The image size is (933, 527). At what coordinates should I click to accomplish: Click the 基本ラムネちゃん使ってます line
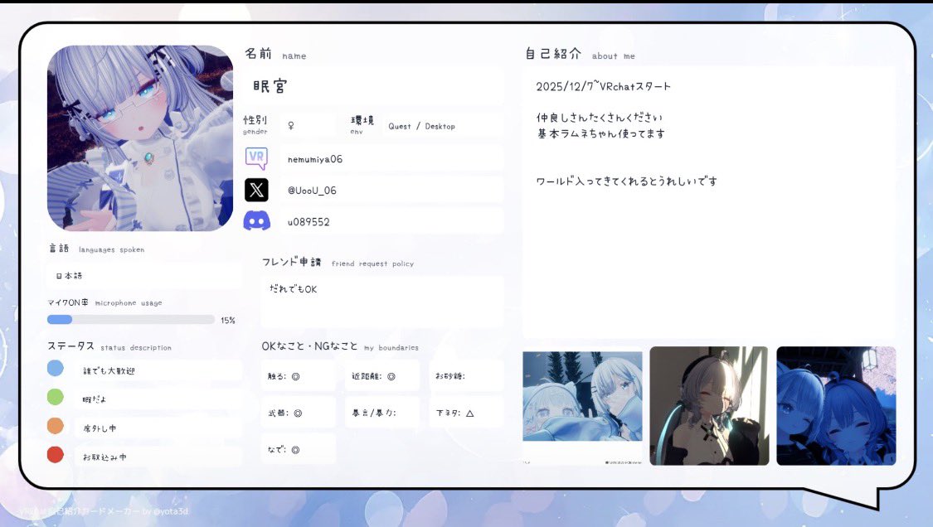click(601, 134)
